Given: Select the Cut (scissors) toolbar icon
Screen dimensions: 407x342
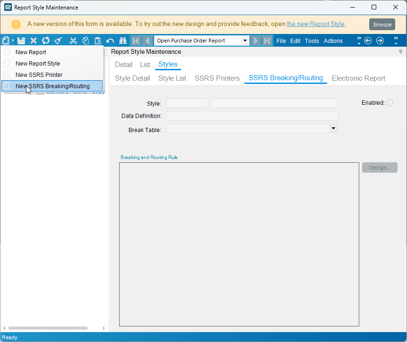Looking at the screenshot, I should [73, 41].
